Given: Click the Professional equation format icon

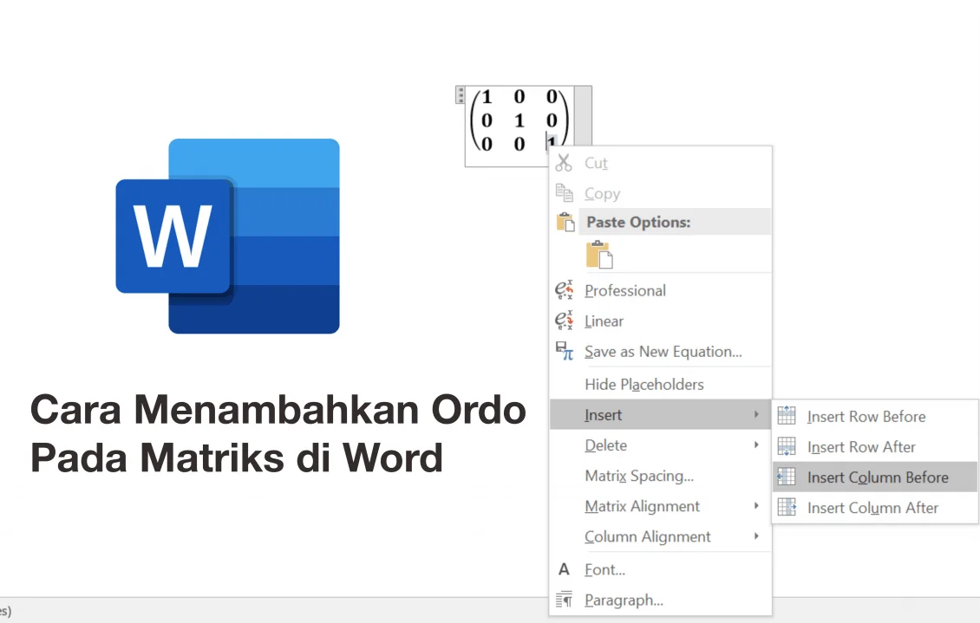Looking at the screenshot, I should pyautogui.click(x=564, y=290).
